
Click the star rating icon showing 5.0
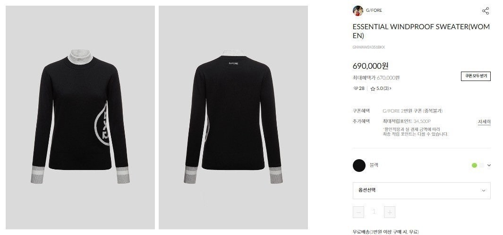click(373, 89)
